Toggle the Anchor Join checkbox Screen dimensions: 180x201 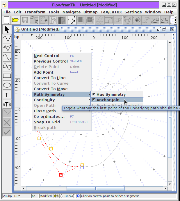coord(94,100)
